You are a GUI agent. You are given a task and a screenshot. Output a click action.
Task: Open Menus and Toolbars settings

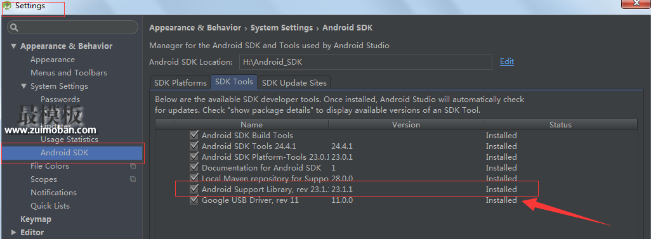click(x=69, y=73)
